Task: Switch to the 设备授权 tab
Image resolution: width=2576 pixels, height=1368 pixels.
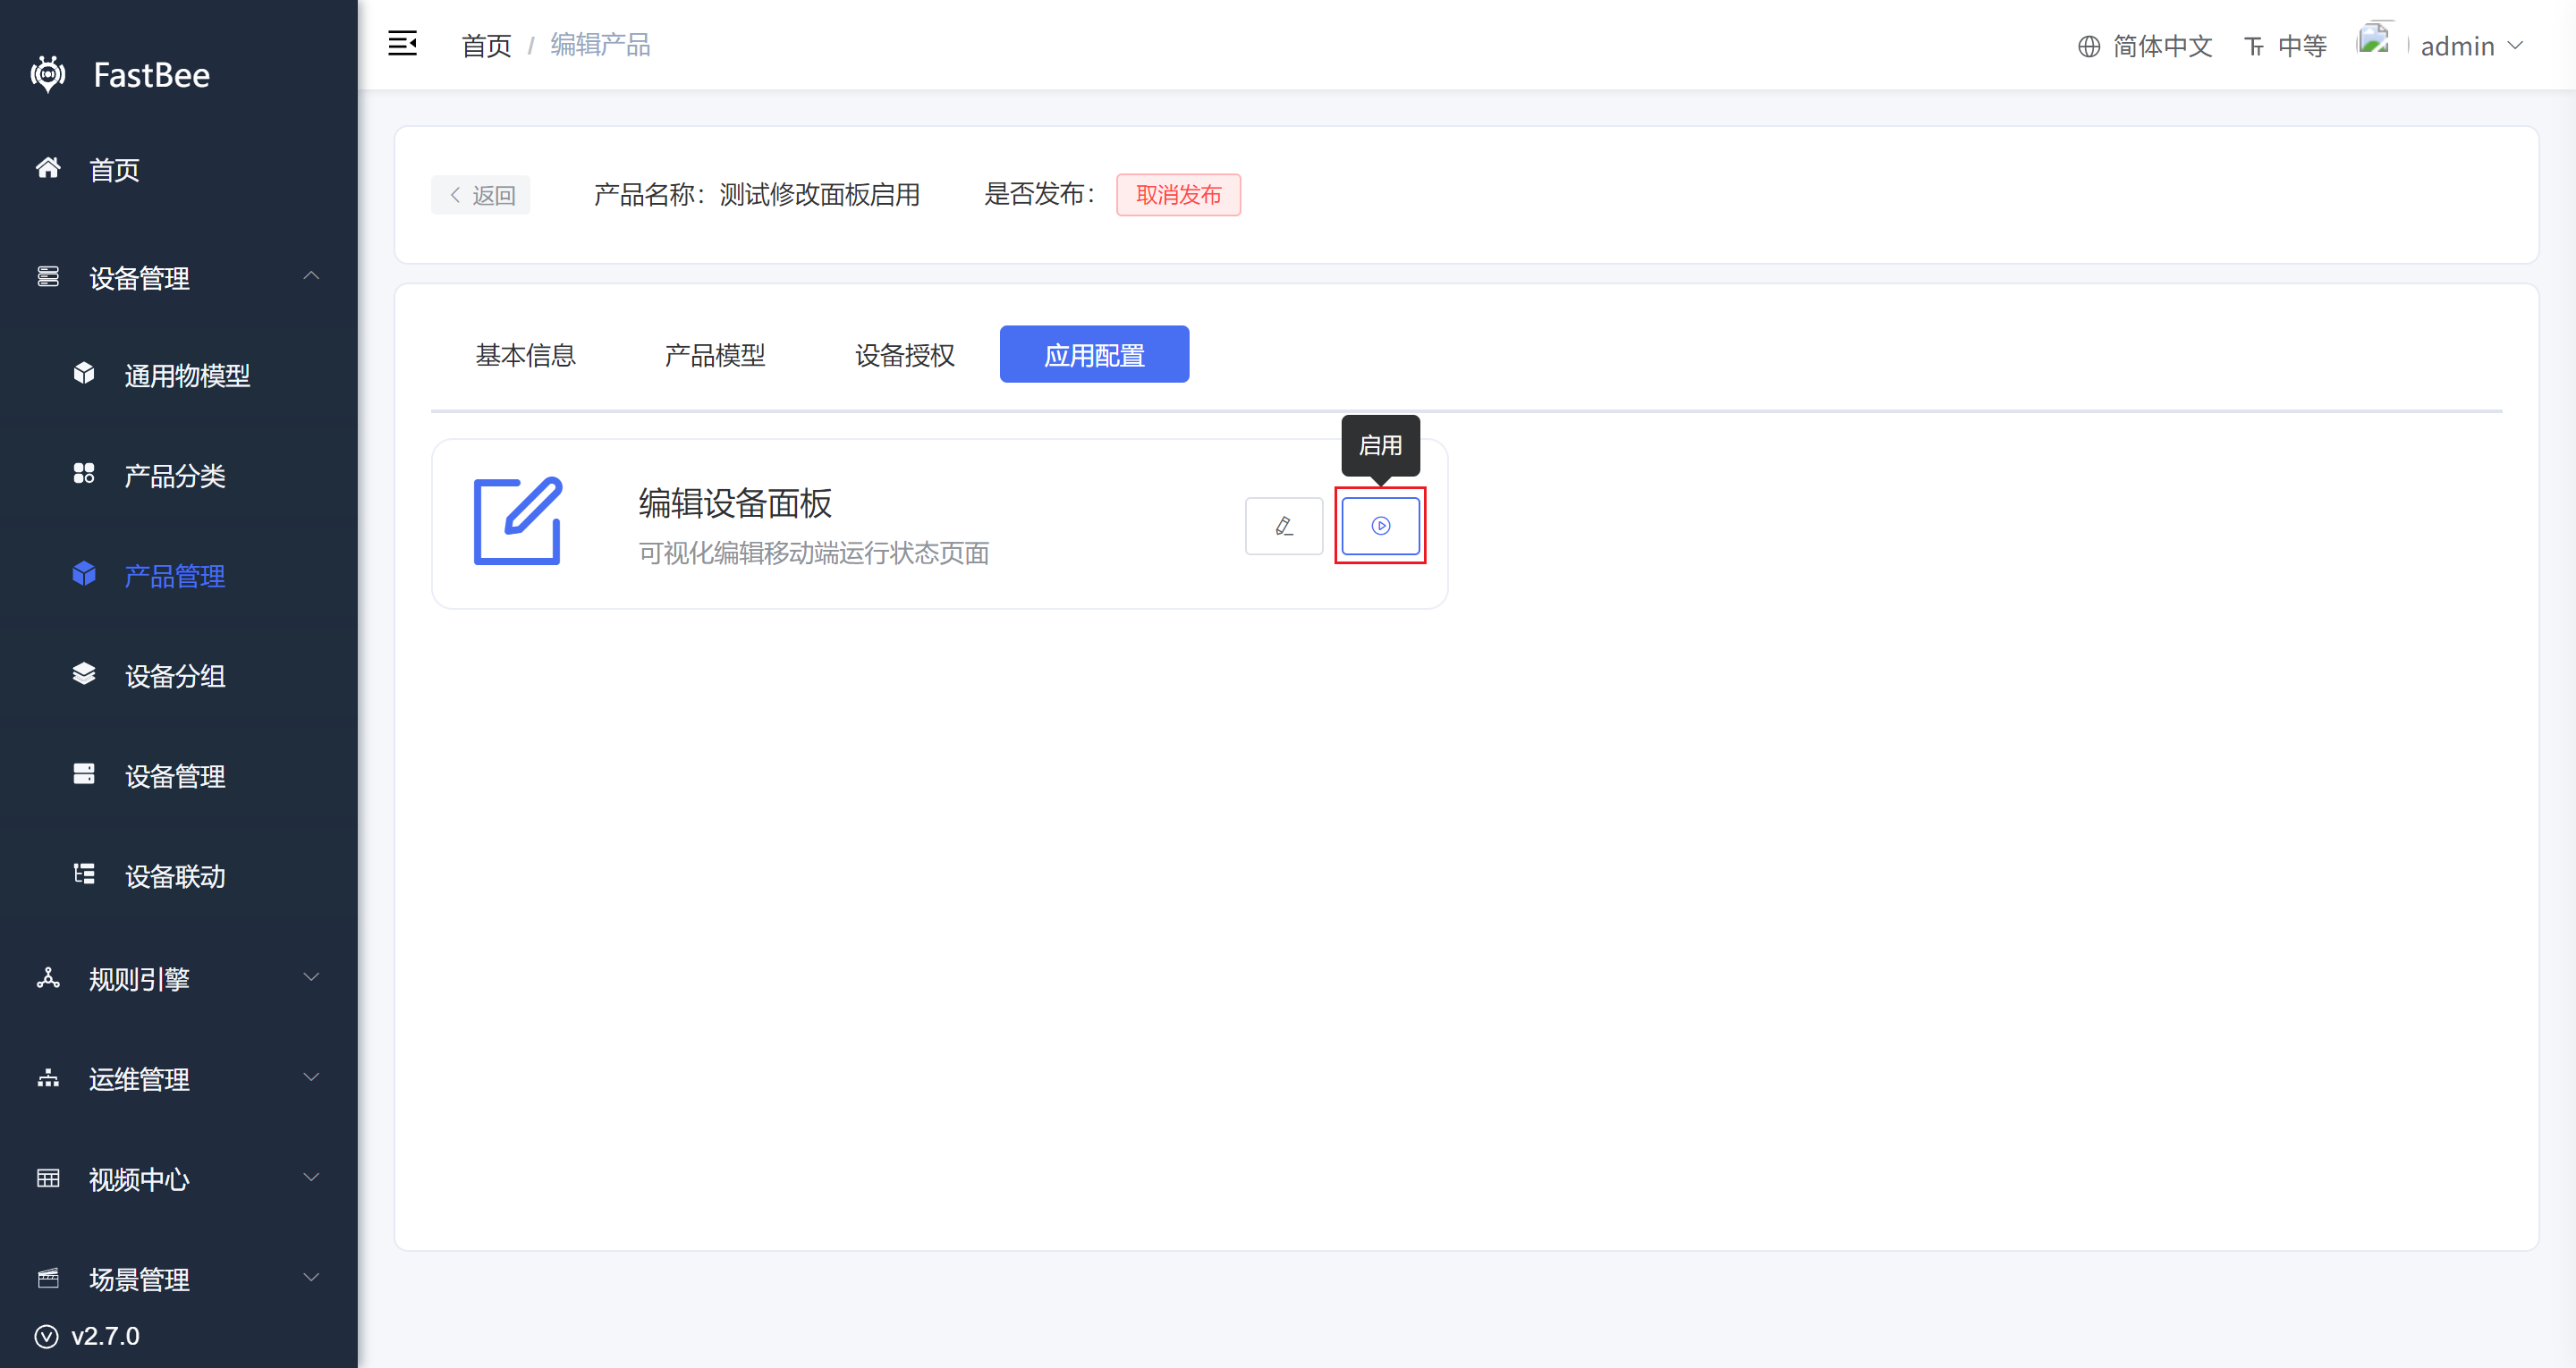Action: pyautogui.click(x=905, y=354)
